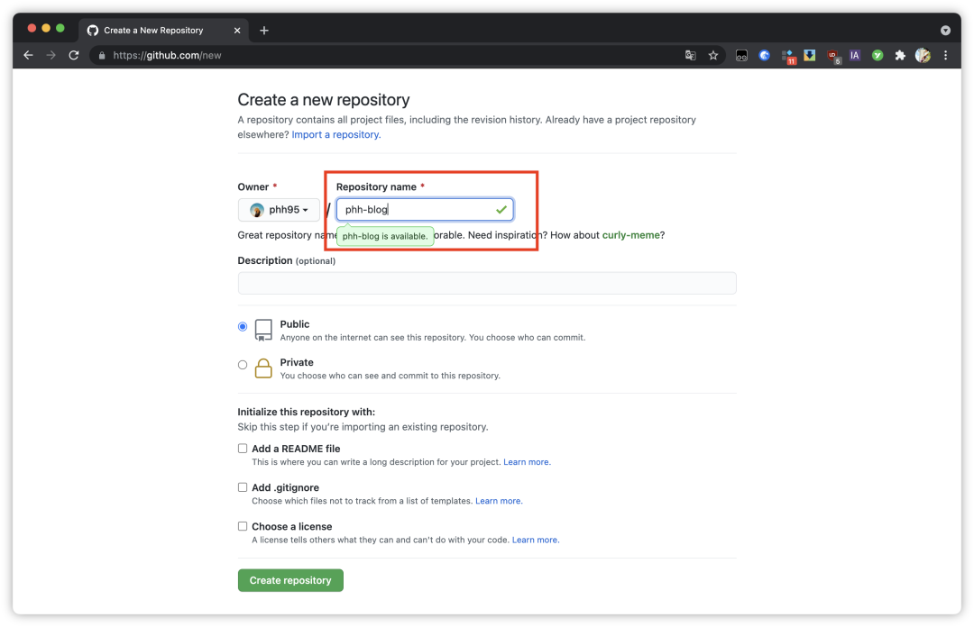
Task: Follow the Import a repository link
Action: tap(335, 134)
